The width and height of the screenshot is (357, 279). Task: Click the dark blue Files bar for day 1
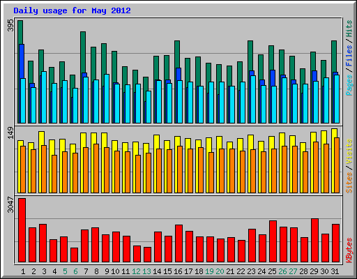[22, 61]
